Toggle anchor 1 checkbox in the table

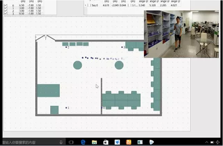pos(6,8)
